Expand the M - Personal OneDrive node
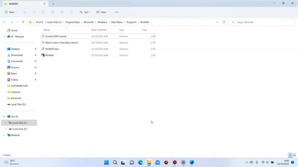 click(4, 37)
